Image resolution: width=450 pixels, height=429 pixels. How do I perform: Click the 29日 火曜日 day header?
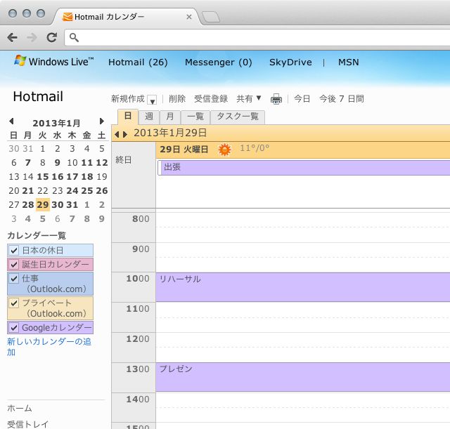tap(184, 150)
